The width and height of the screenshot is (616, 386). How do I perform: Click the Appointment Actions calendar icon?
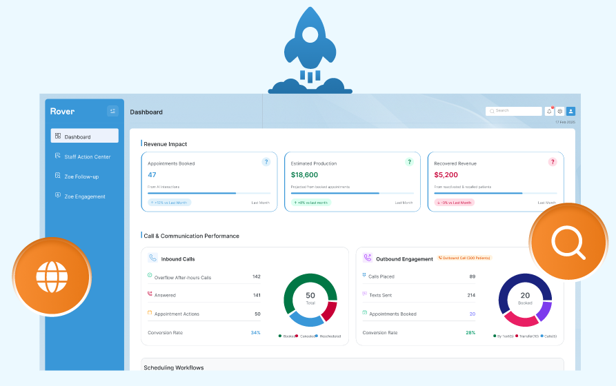click(x=150, y=312)
